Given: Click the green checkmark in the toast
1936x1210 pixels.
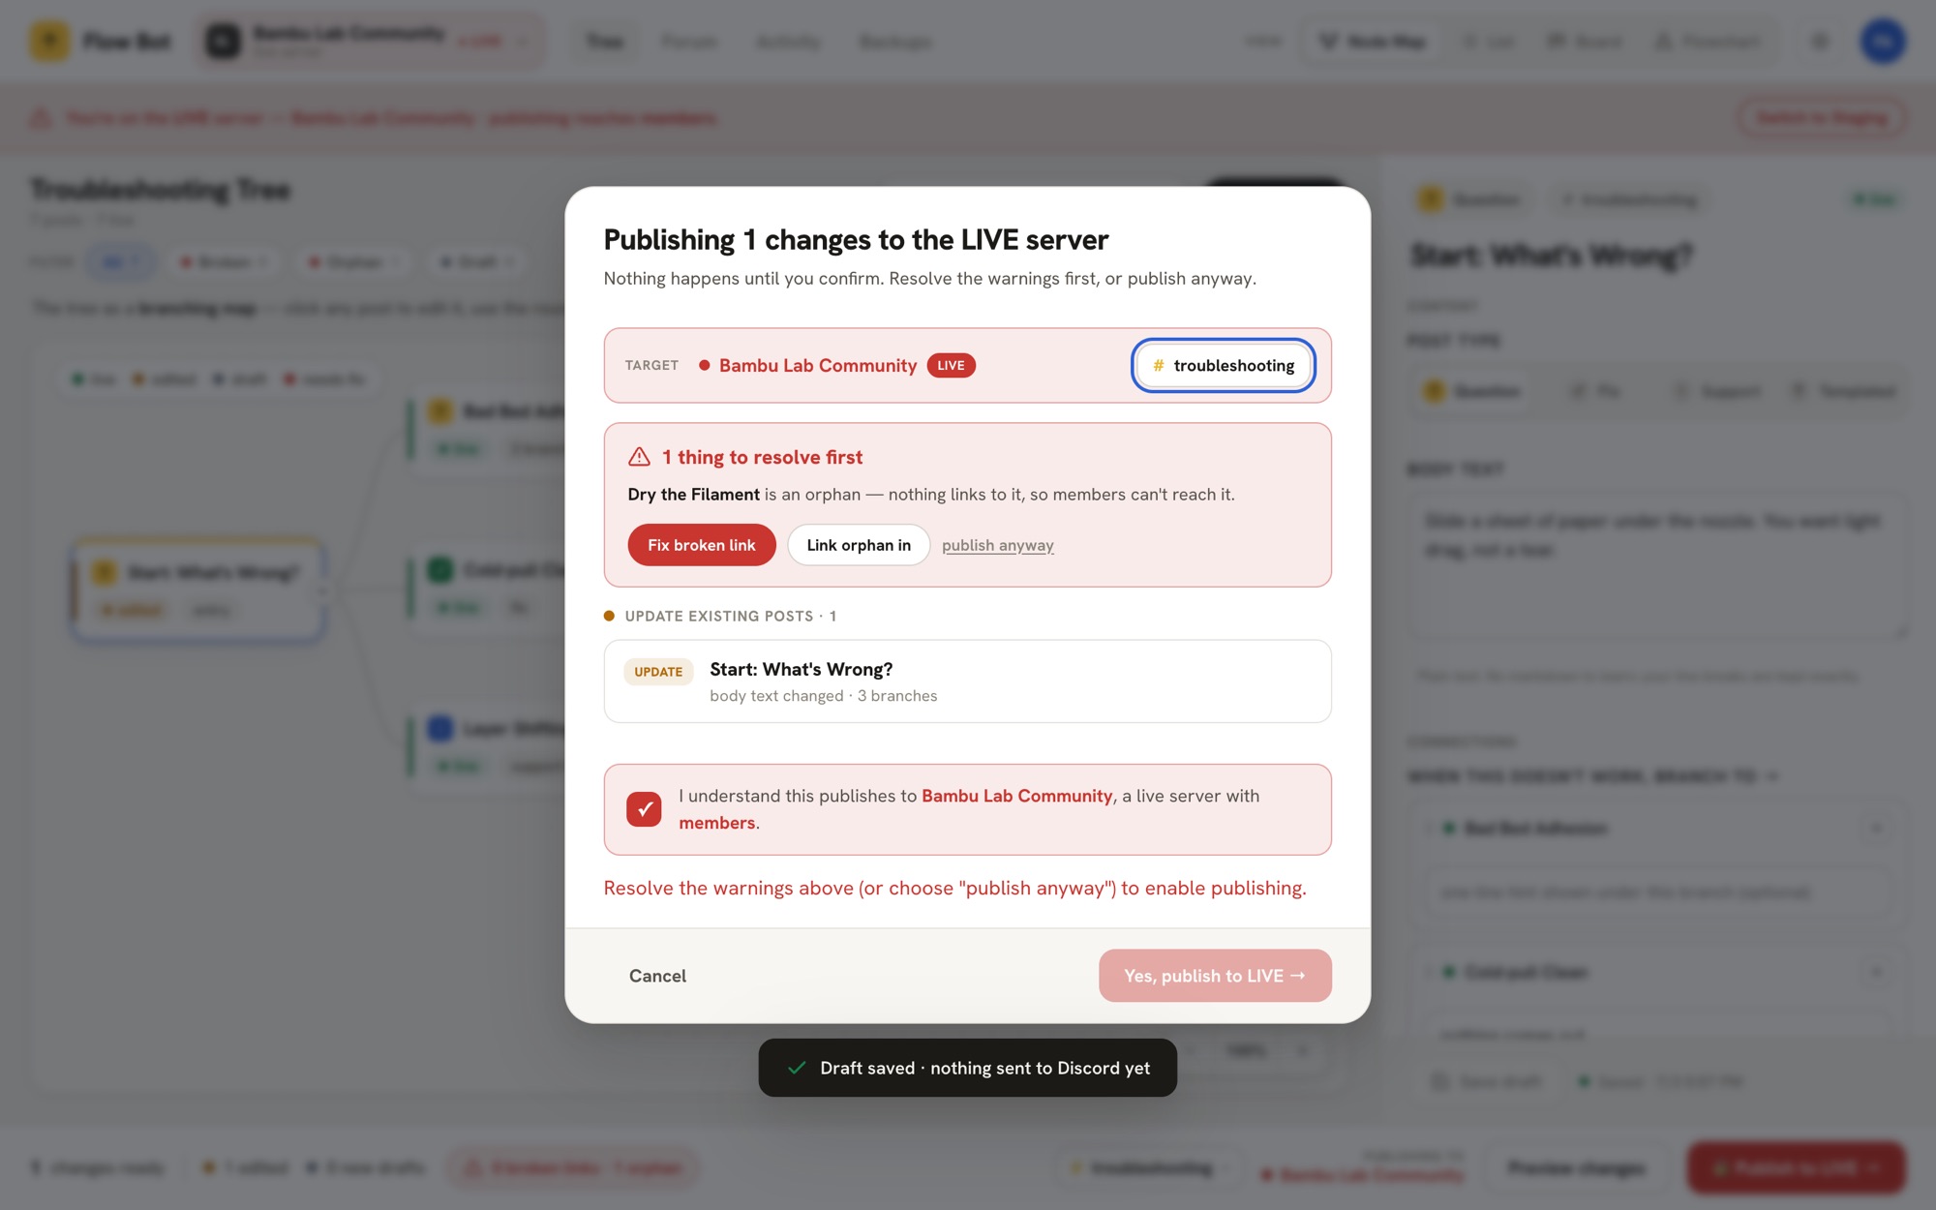Looking at the screenshot, I should click(797, 1068).
